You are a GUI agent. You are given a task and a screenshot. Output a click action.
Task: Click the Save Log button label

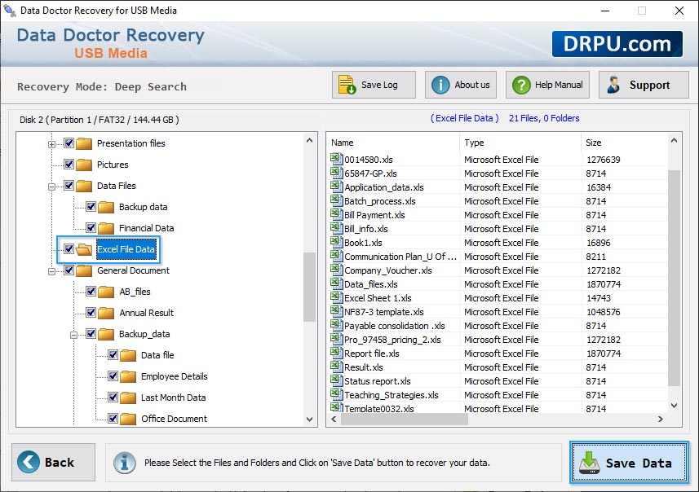click(x=379, y=85)
